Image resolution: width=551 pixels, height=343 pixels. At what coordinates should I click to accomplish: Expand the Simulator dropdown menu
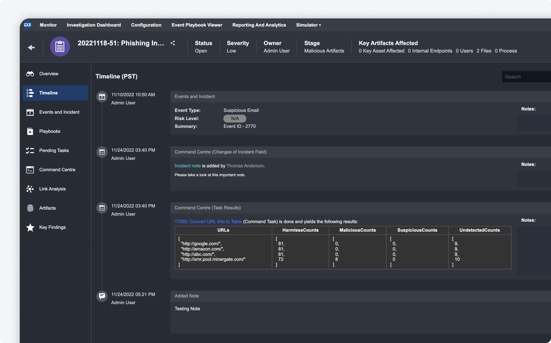coord(308,25)
